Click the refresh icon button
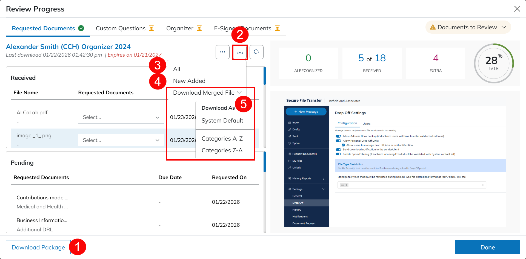Screen dimensions: 526x259 [256, 52]
